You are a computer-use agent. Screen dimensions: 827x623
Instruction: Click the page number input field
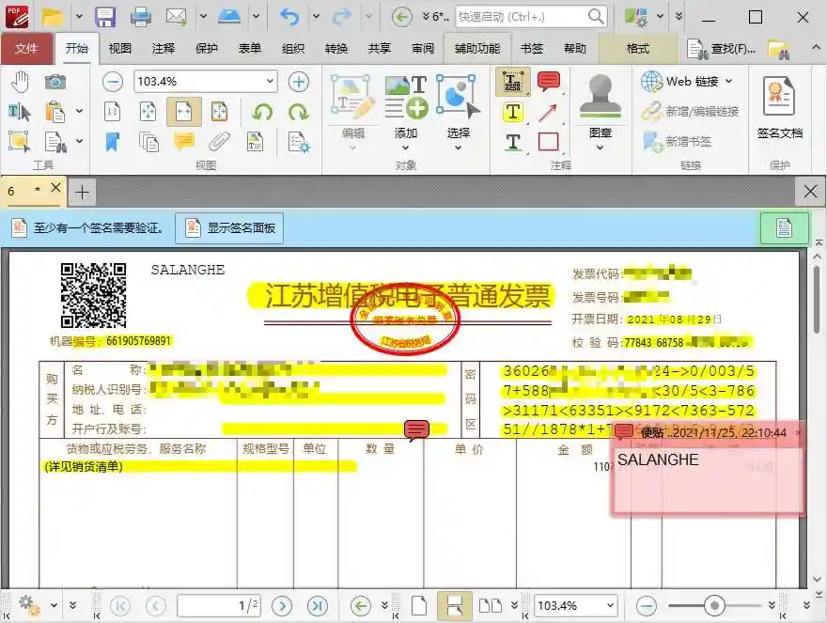pyautogui.click(x=219, y=605)
